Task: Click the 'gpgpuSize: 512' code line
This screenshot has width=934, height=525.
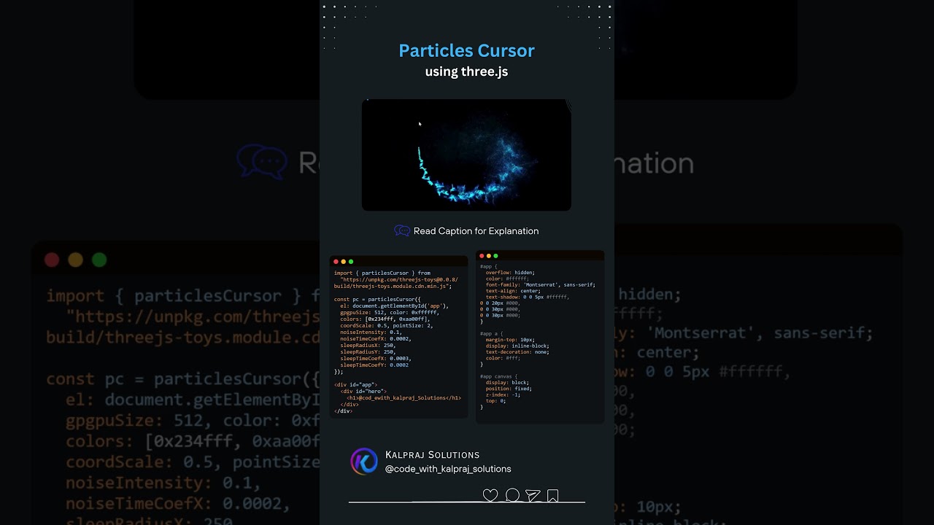Action: click(390, 312)
